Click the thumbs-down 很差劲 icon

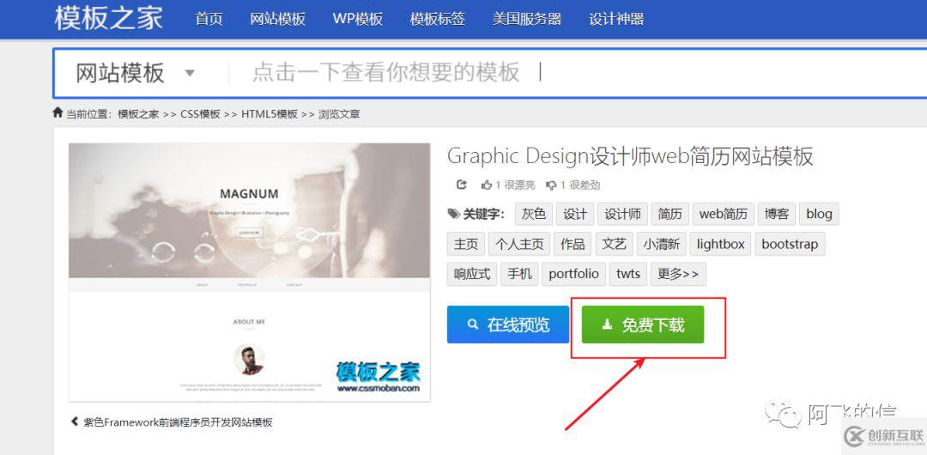(551, 185)
